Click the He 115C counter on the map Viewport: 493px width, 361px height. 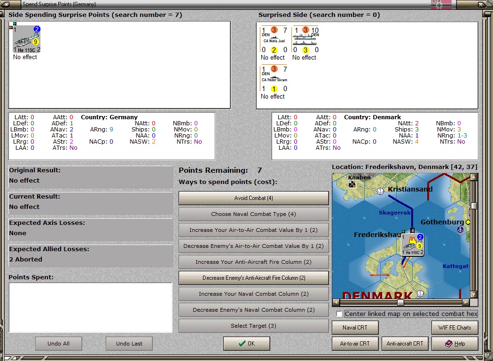point(413,245)
